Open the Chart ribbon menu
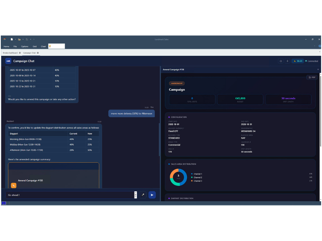The width and height of the screenshot is (322, 241). click(x=43, y=47)
